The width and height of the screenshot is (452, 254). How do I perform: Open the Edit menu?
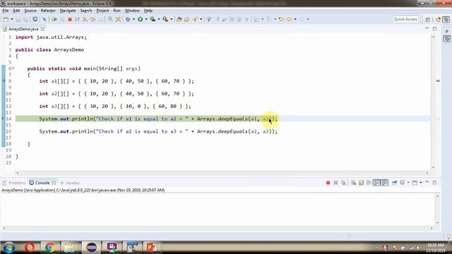click(16, 11)
